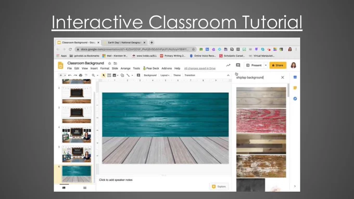This screenshot has height=199, width=354.
Task: Click the new slide plus button
Action: (x=61, y=75)
